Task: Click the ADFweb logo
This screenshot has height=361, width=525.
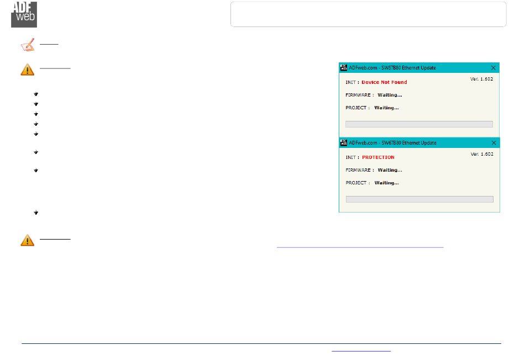Action: pos(24,14)
